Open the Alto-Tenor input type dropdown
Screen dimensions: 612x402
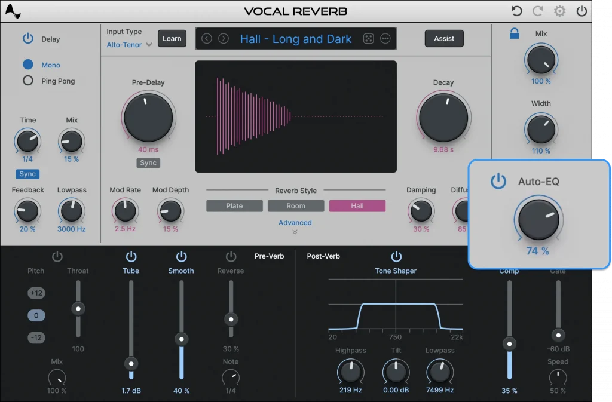tap(127, 44)
